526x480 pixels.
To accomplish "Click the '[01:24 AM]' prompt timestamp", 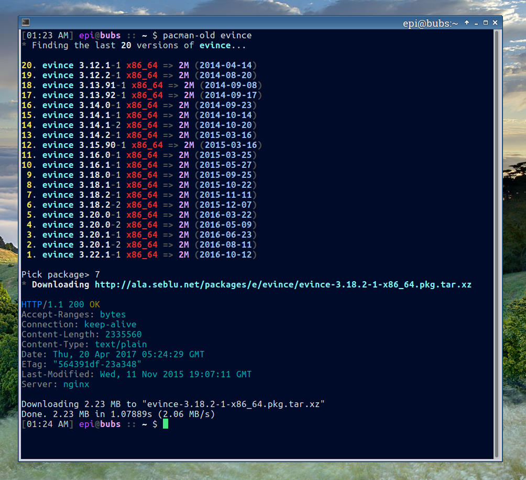I will point(47,424).
